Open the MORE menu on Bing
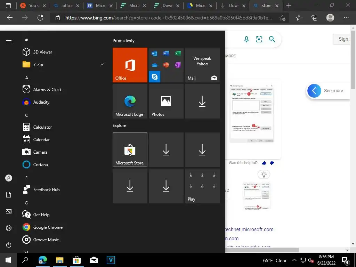356x267 pixels. click(x=230, y=56)
